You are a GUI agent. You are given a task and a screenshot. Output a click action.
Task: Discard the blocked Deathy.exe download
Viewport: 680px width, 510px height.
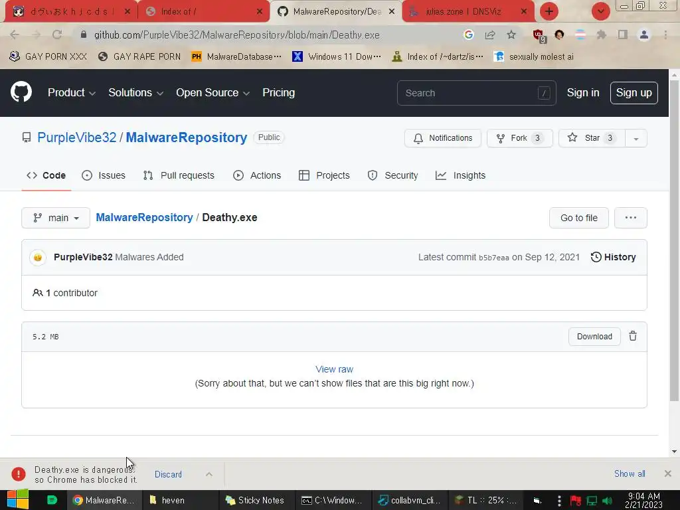coord(168,474)
